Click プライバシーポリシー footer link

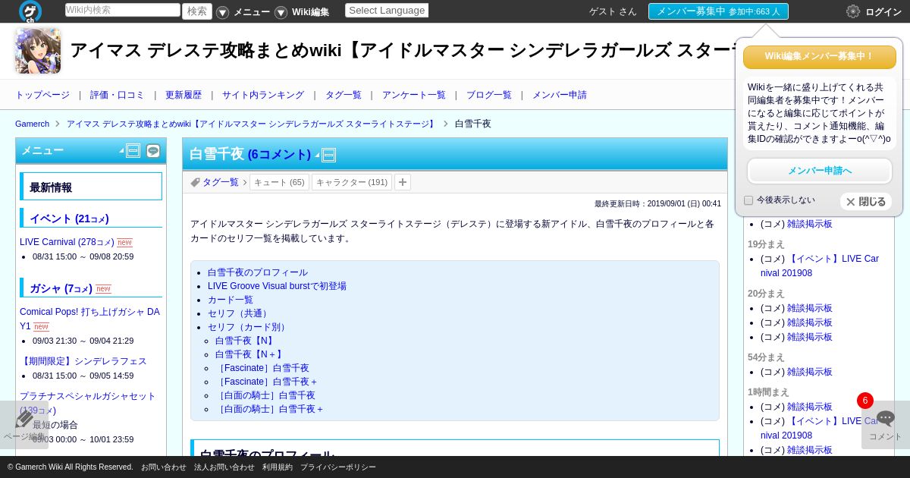(x=338, y=467)
